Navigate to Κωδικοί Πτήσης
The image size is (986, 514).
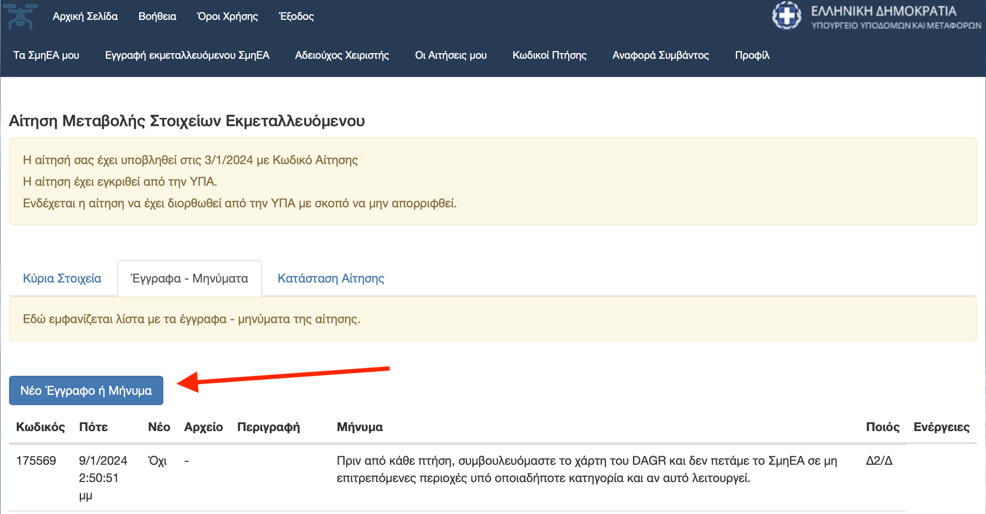tap(549, 55)
